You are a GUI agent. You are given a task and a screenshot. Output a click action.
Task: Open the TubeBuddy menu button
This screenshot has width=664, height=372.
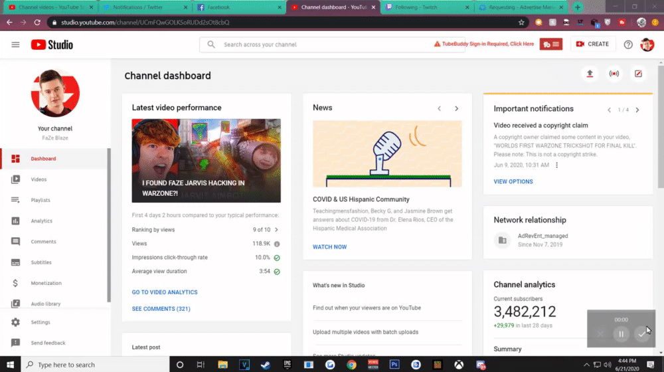(550, 44)
